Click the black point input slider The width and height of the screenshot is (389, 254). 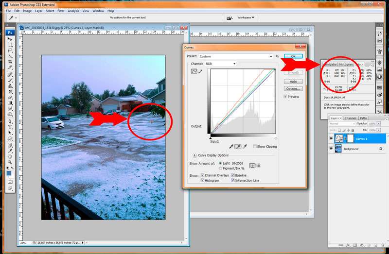pos(211,138)
